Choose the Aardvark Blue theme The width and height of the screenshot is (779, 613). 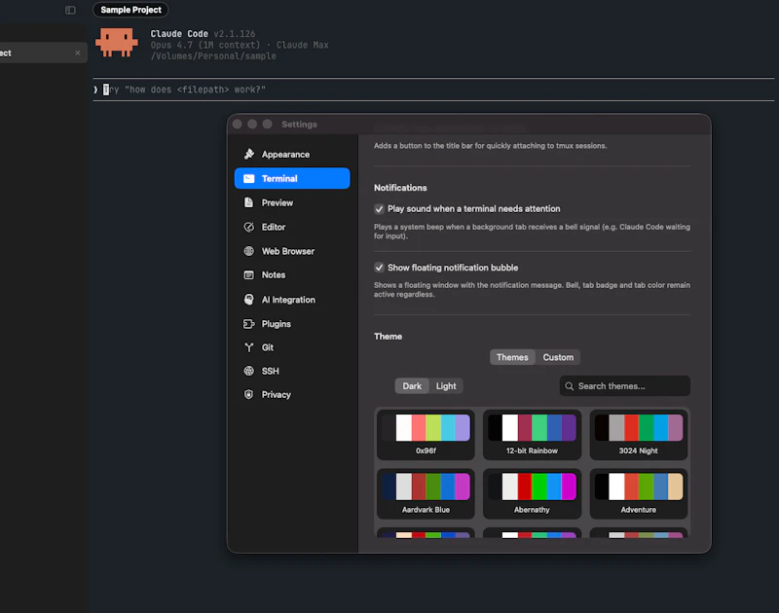[426, 493]
